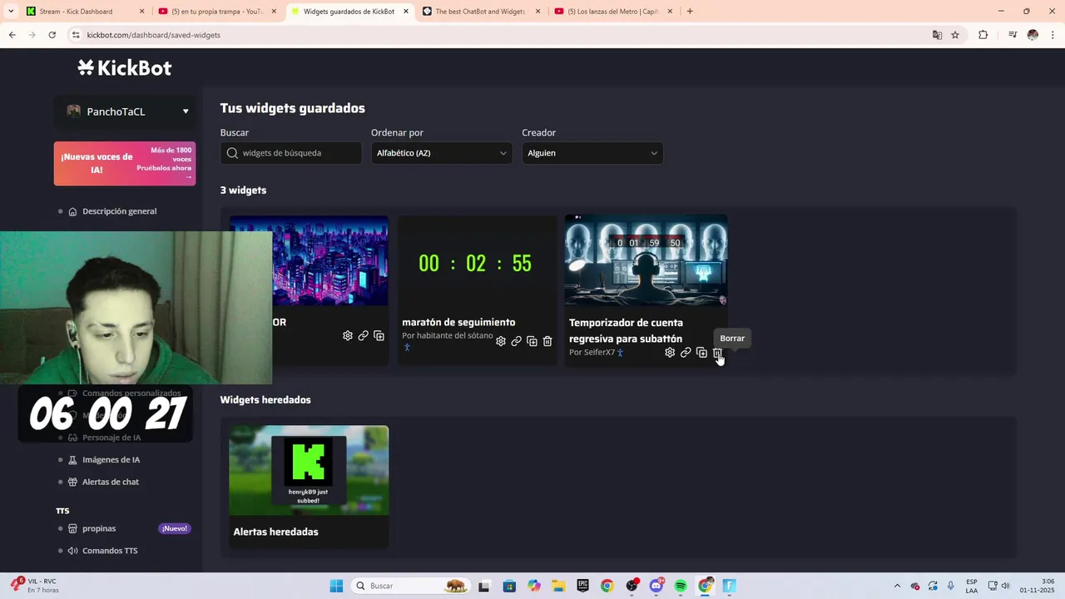Open Comandos TTS in sidebar
The image size is (1065, 599).
(x=110, y=551)
